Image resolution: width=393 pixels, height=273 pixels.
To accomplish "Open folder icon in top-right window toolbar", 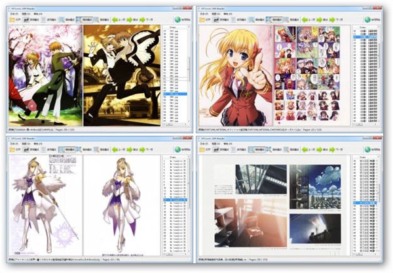I will tap(202, 20).
